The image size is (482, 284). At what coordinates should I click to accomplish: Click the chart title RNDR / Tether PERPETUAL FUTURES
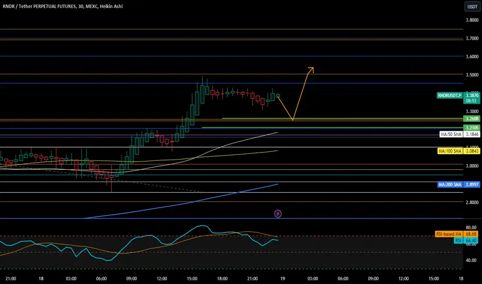[39, 6]
